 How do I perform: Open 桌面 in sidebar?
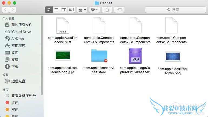coord(15,53)
